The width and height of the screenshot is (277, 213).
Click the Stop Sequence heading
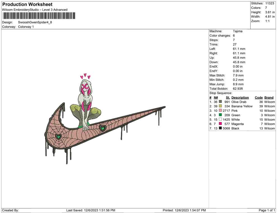click(221, 93)
